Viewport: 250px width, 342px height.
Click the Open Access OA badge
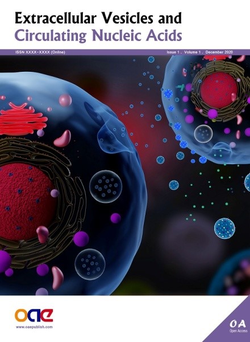238,326
